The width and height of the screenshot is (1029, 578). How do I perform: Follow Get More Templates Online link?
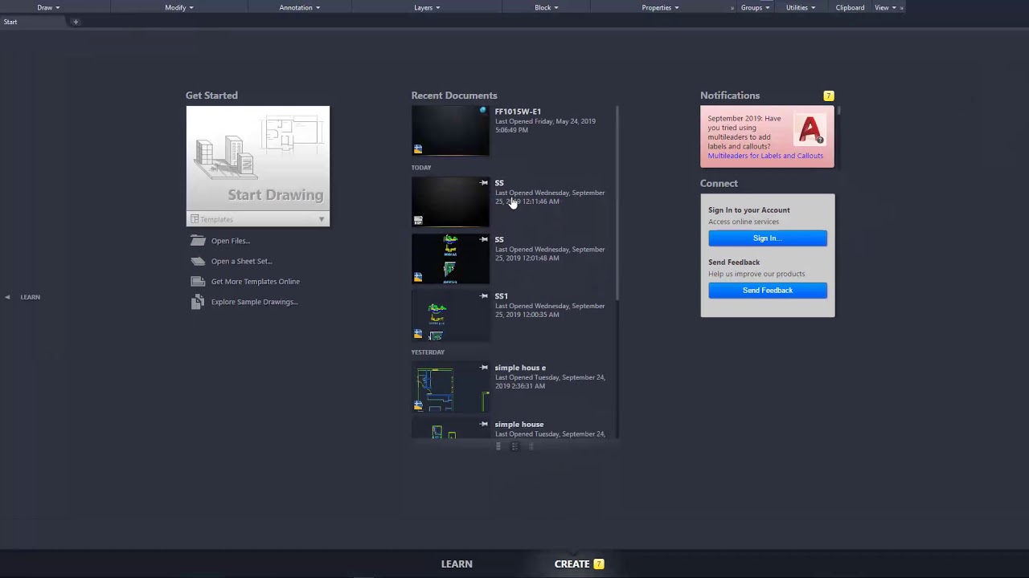click(256, 282)
